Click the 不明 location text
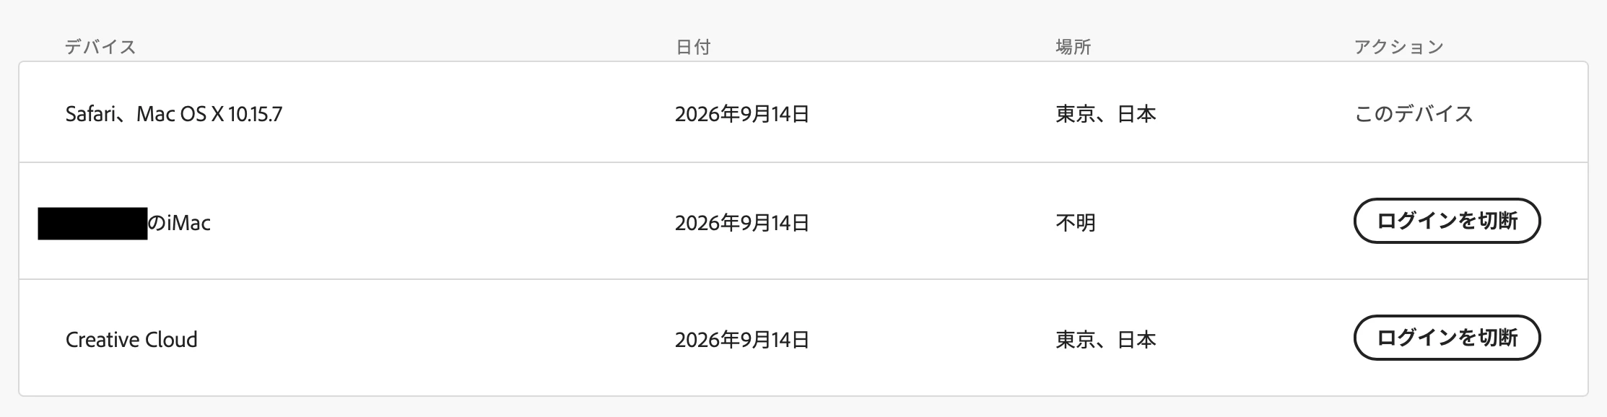 (1076, 223)
